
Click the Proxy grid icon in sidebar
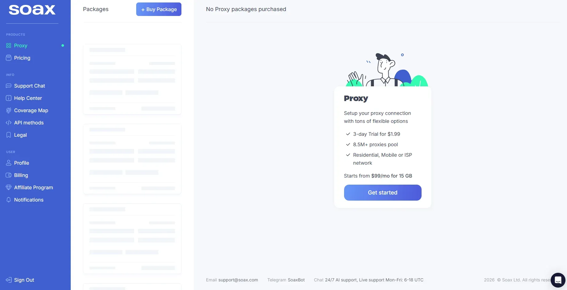click(9, 46)
